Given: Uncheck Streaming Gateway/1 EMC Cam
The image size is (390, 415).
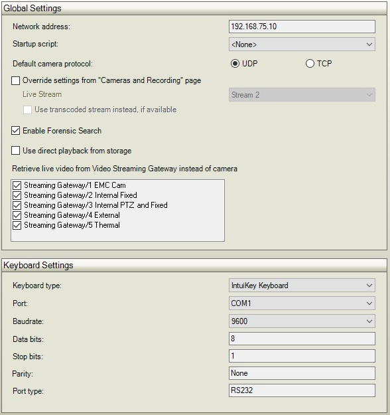Looking at the screenshot, I should (17, 185).
